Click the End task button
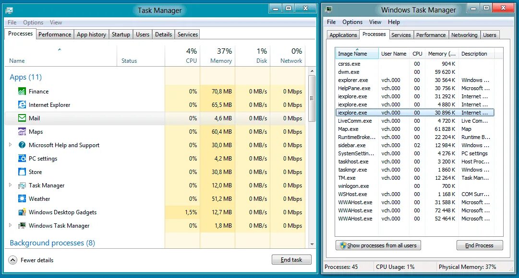Image resolution: width=519 pixels, height=278 pixels. 291,260
